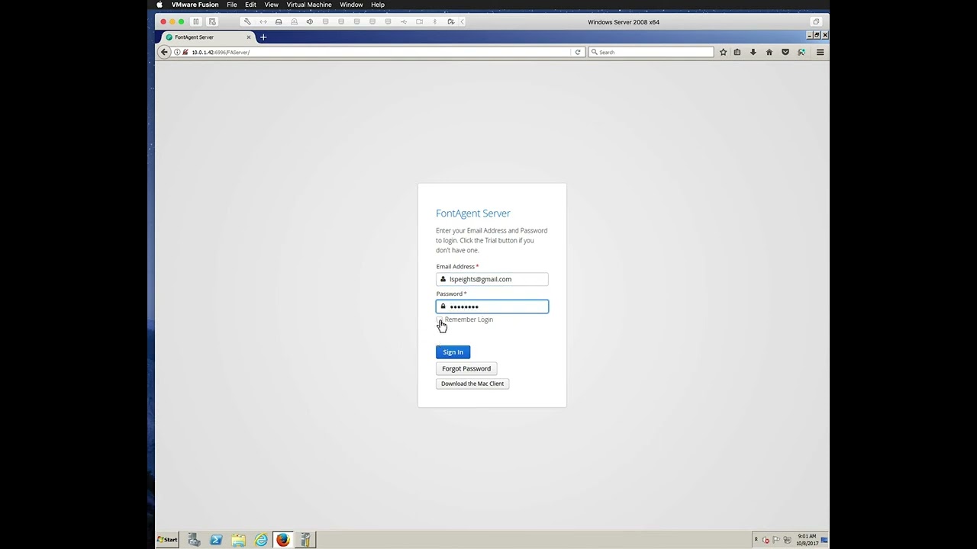
Task: Open the Edit menu
Action: 250,5
